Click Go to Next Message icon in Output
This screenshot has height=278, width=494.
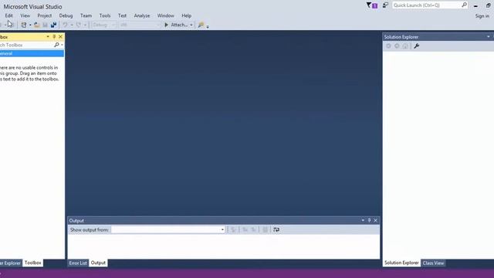point(253,230)
